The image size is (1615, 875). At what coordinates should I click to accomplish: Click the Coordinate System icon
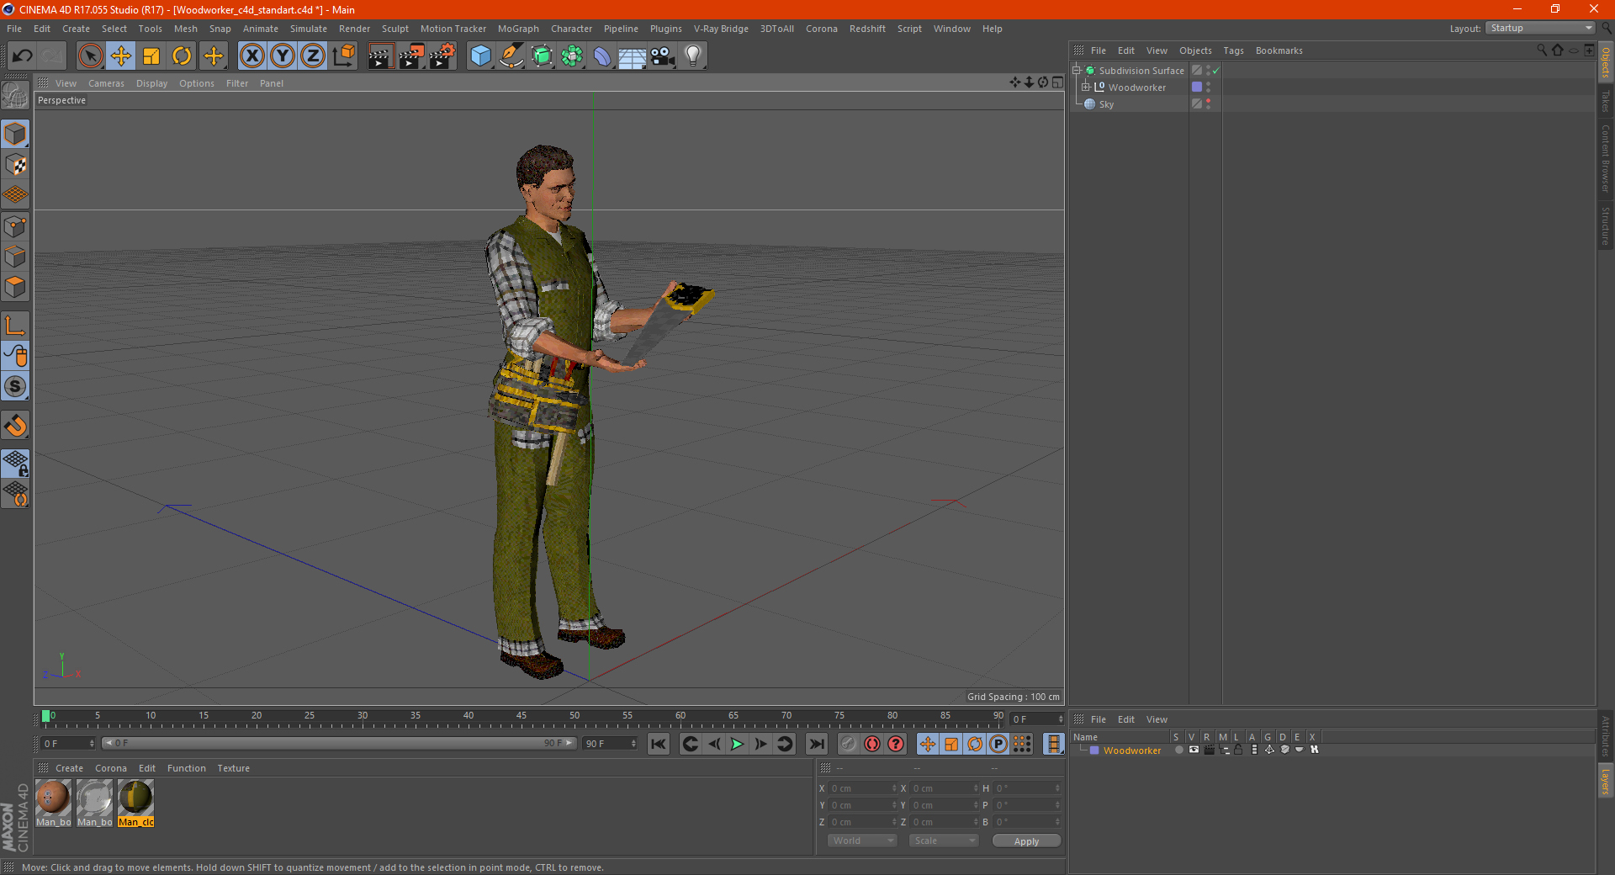343,56
